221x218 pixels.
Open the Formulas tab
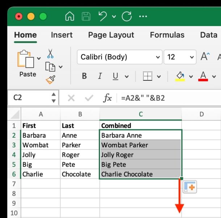coord(167,35)
